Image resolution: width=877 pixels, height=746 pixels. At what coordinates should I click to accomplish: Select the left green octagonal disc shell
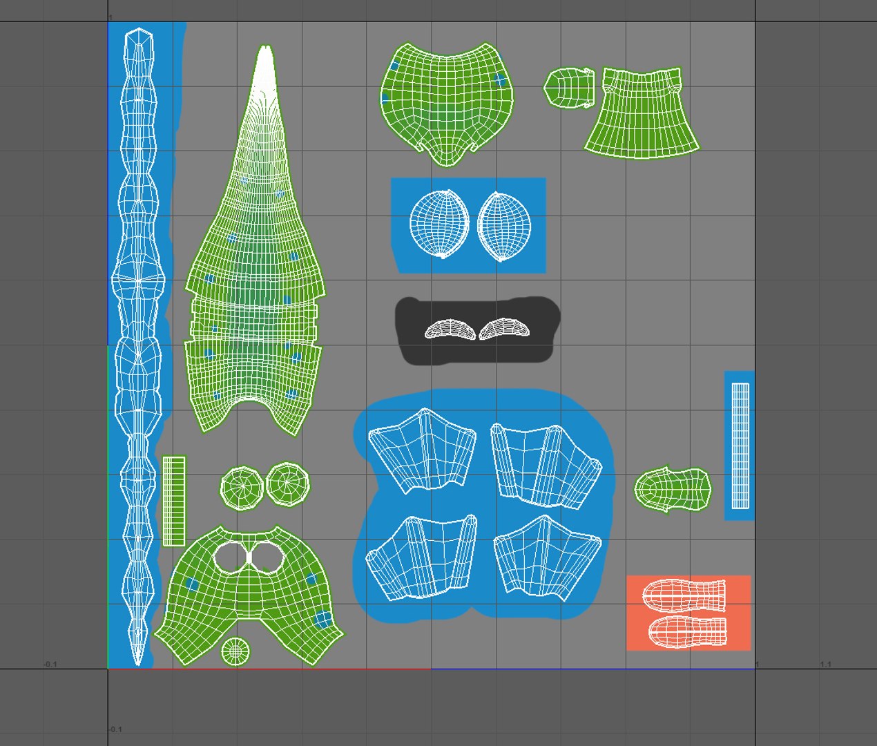[242, 488]
